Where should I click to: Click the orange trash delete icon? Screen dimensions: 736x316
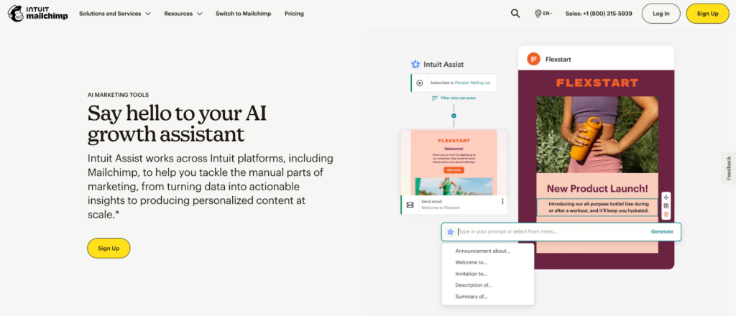click(x=666, y=214)
